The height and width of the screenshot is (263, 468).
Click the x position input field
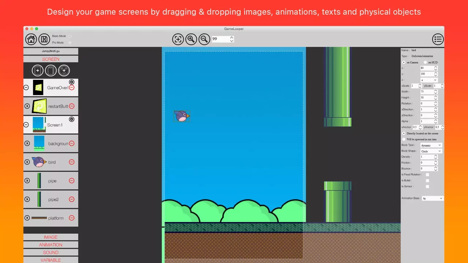426,68
